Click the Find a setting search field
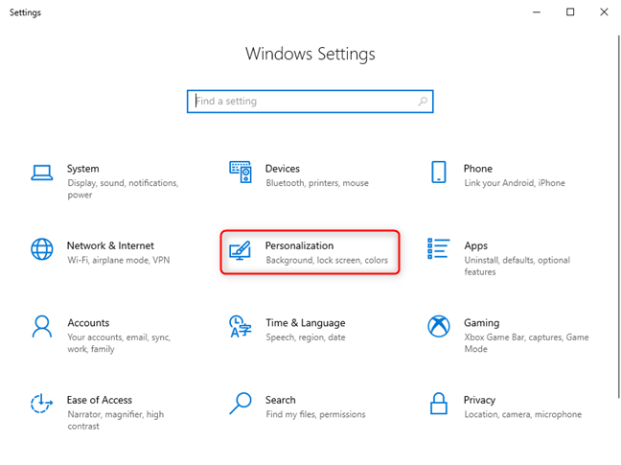The image size is (621, 465). pos(310,102)
